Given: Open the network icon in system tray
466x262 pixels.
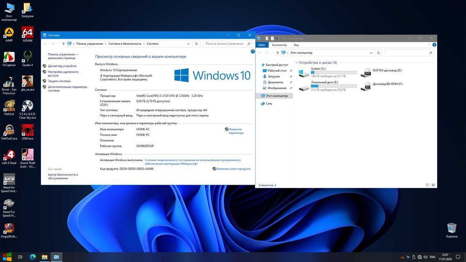Looking at the screenshot, I should (419, 257).
